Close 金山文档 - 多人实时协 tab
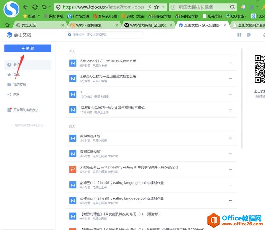 pyautogui.click(x=225, y=25)
